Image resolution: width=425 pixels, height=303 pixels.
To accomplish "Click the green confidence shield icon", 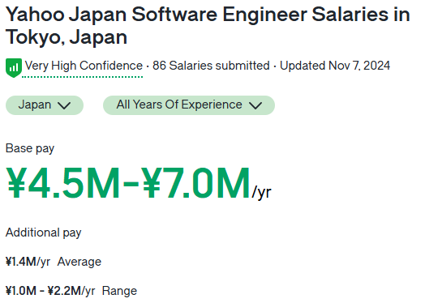I will point(14,68).
